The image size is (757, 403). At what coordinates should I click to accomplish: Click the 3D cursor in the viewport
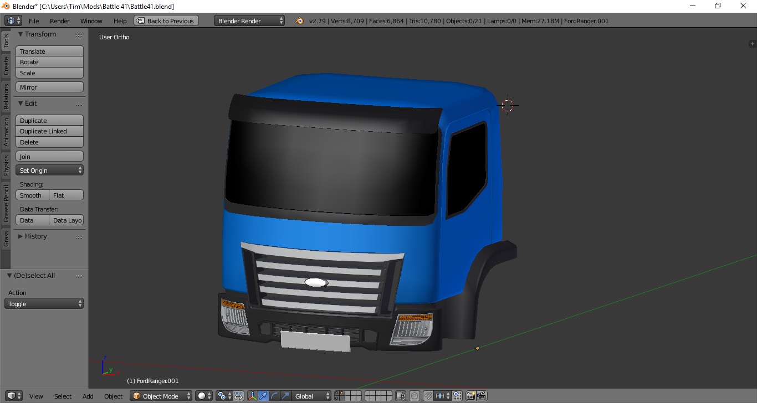[508, 106]
